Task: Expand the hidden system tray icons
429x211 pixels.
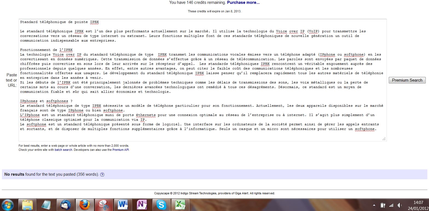Action: point(374,205)
